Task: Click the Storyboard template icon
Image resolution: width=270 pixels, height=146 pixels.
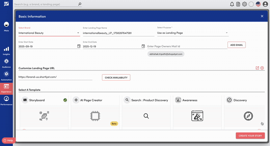Action: point(25,100)
